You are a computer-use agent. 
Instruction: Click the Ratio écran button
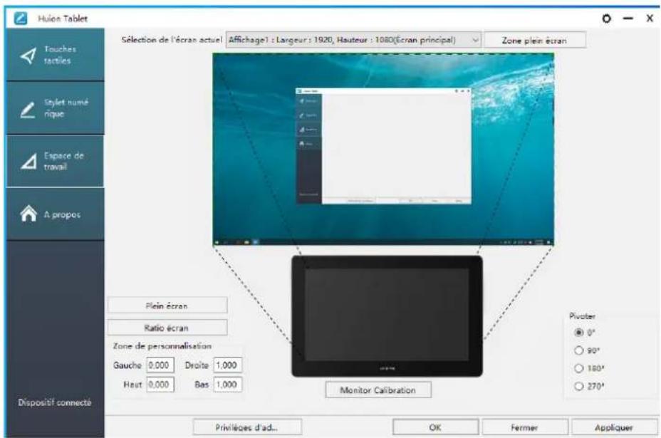167,328
